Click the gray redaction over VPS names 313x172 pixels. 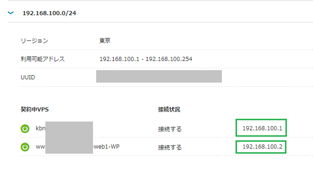pyautogui.click(x=69, y=137)
